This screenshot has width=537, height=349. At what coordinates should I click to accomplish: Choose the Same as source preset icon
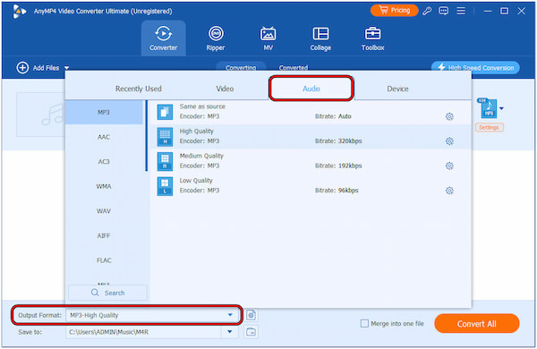(165, 112)
